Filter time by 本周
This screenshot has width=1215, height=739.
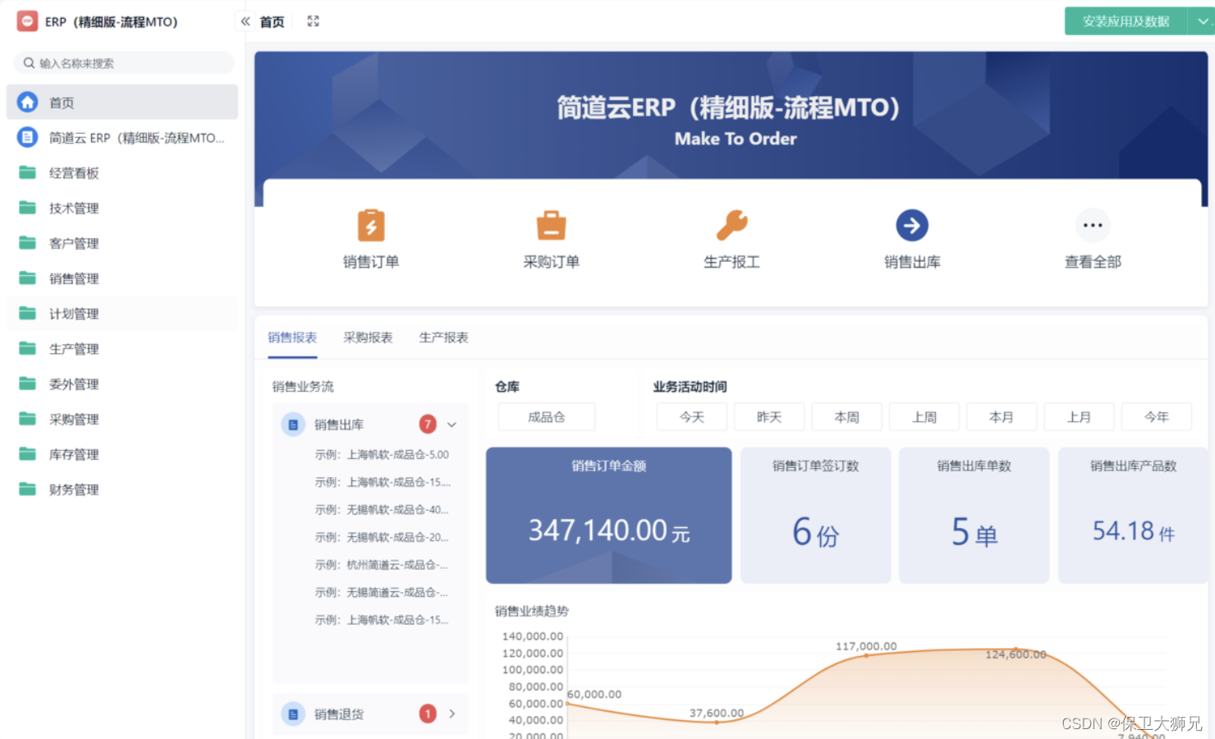point(846,417)
